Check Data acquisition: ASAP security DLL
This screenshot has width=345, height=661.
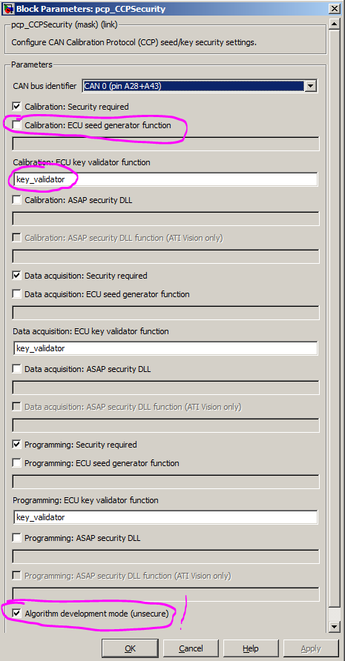click(x=17, y=369)
